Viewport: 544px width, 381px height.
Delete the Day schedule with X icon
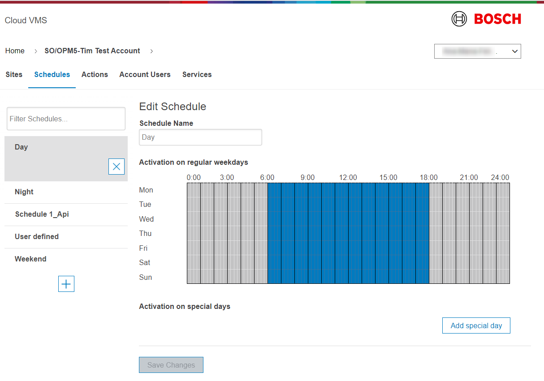click(117, 167)
